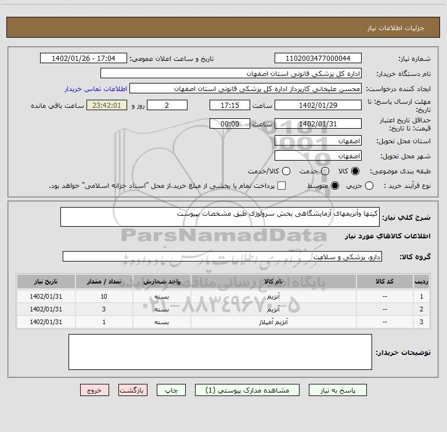Click the نام کالا column header
Image resolution: width=447 pixels, height=432 pixels.
273,282
